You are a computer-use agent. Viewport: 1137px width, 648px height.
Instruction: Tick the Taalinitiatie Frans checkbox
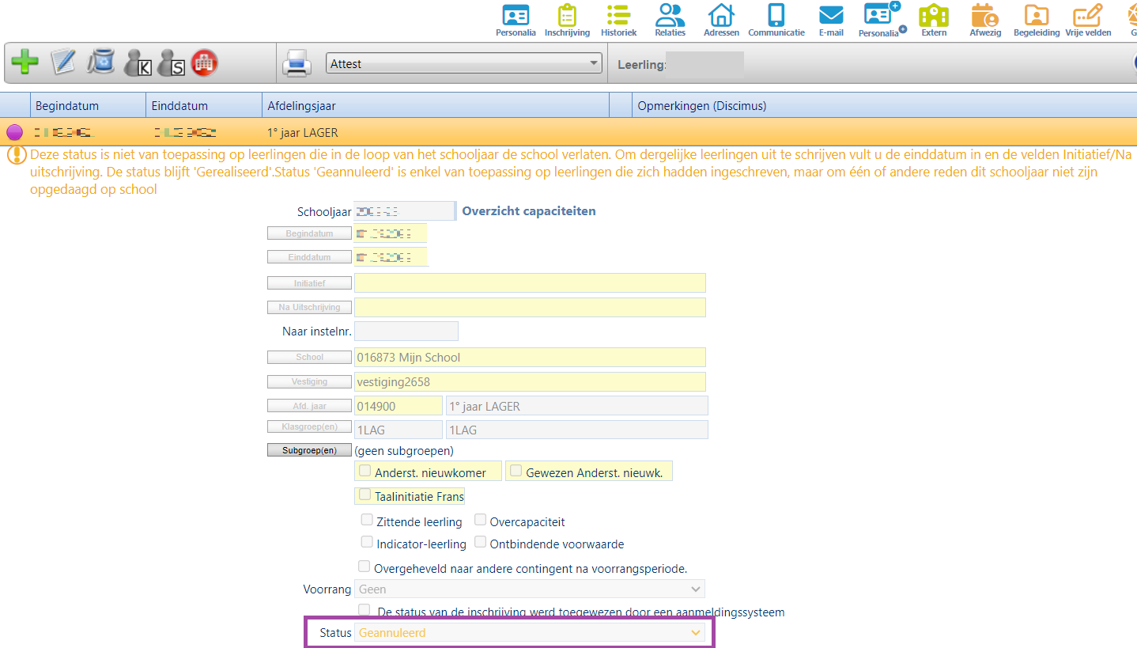pyautogui.click(x=365, y=495)
